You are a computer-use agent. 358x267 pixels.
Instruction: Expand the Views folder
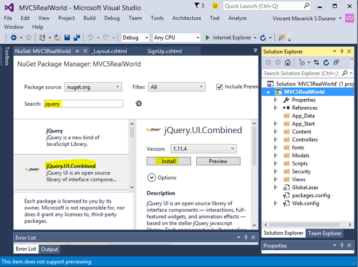pos(275,179)
